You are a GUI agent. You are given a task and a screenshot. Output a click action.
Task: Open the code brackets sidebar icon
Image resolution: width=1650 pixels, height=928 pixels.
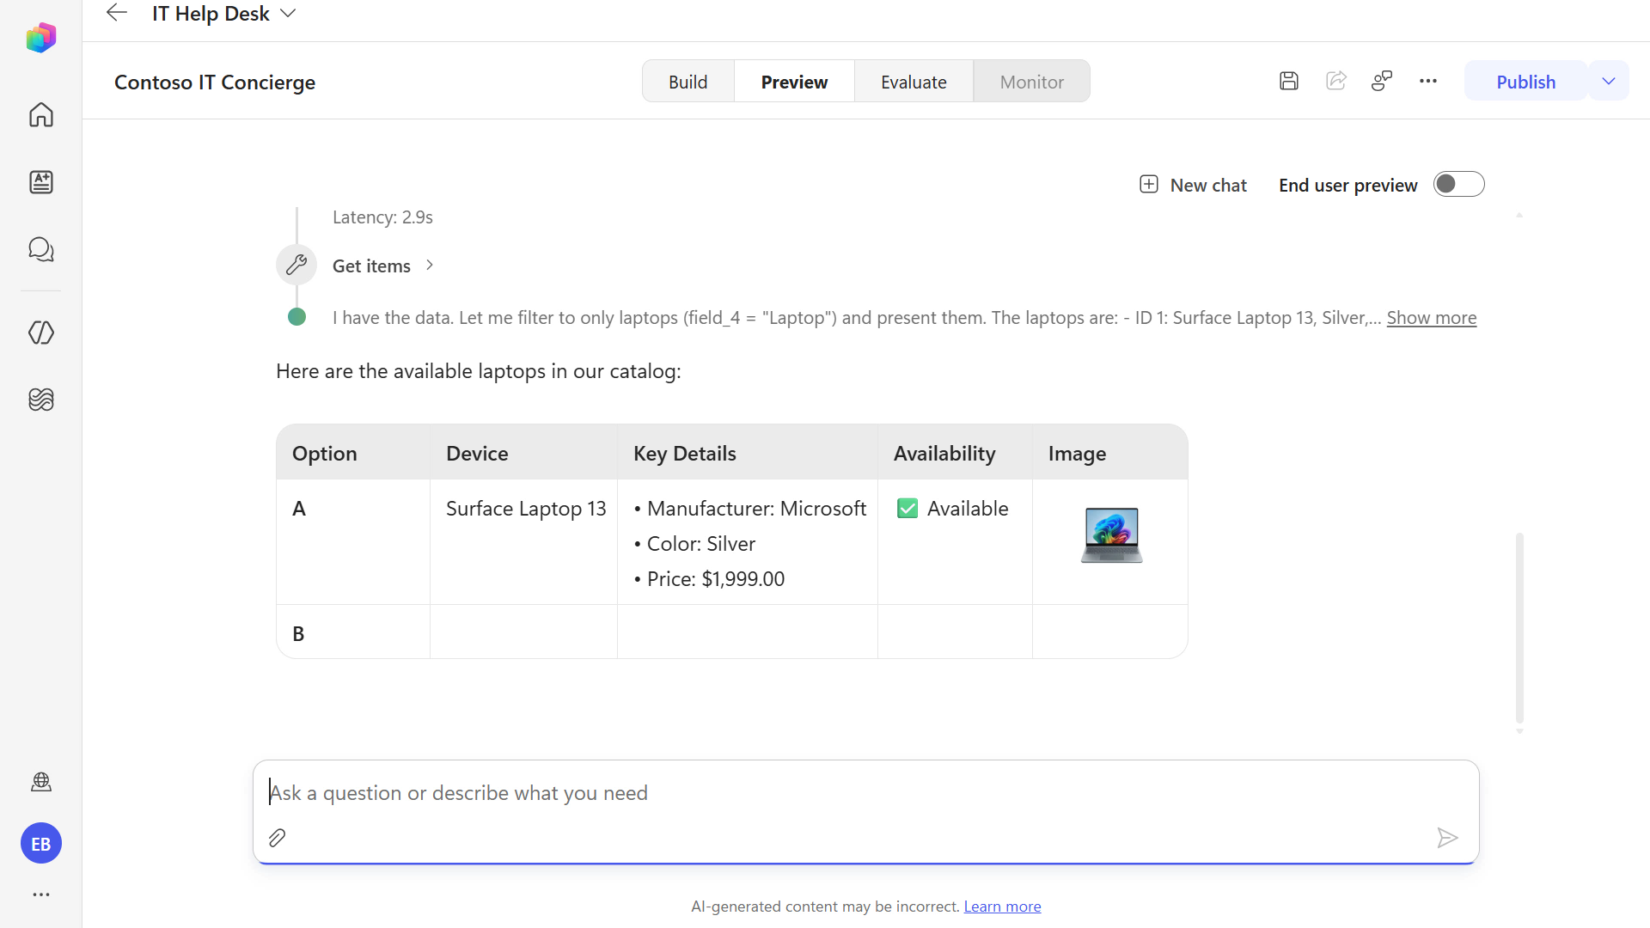click(x=41, y=333)
